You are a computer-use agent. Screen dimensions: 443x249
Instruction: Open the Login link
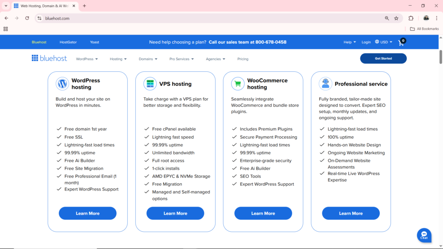click(x=366, y=42)
